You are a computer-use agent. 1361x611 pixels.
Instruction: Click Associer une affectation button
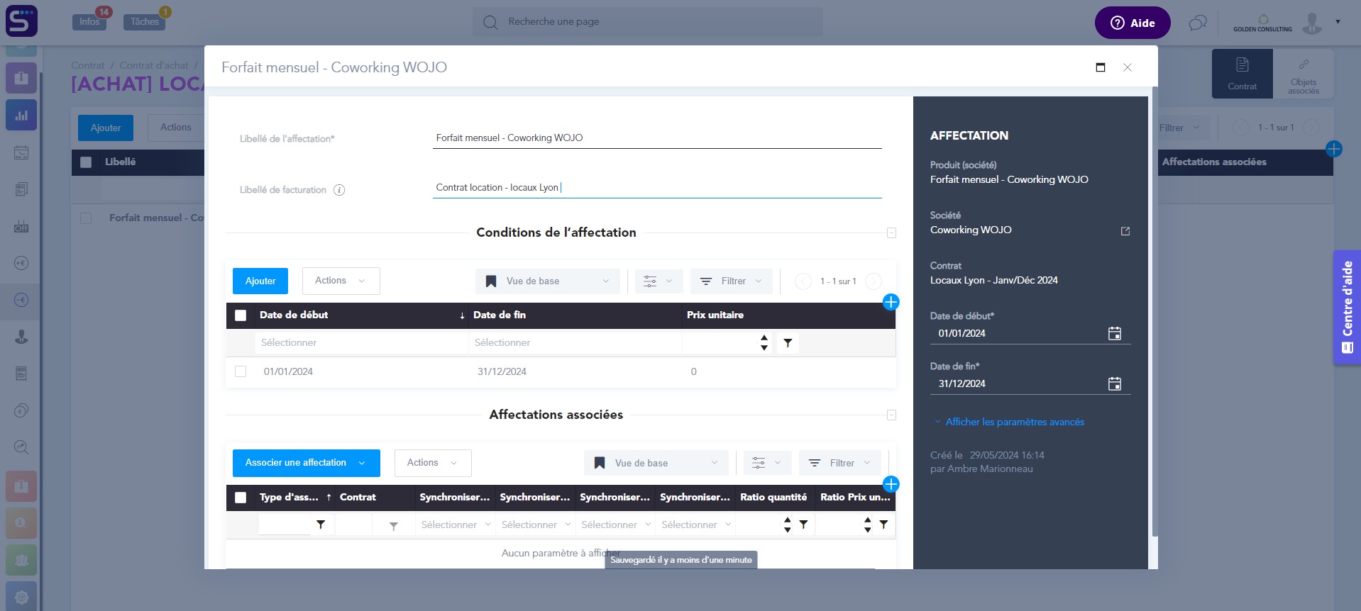(307, 463)
